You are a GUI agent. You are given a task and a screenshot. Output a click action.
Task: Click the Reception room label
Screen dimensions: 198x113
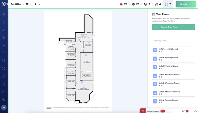(x=84, y=35)
